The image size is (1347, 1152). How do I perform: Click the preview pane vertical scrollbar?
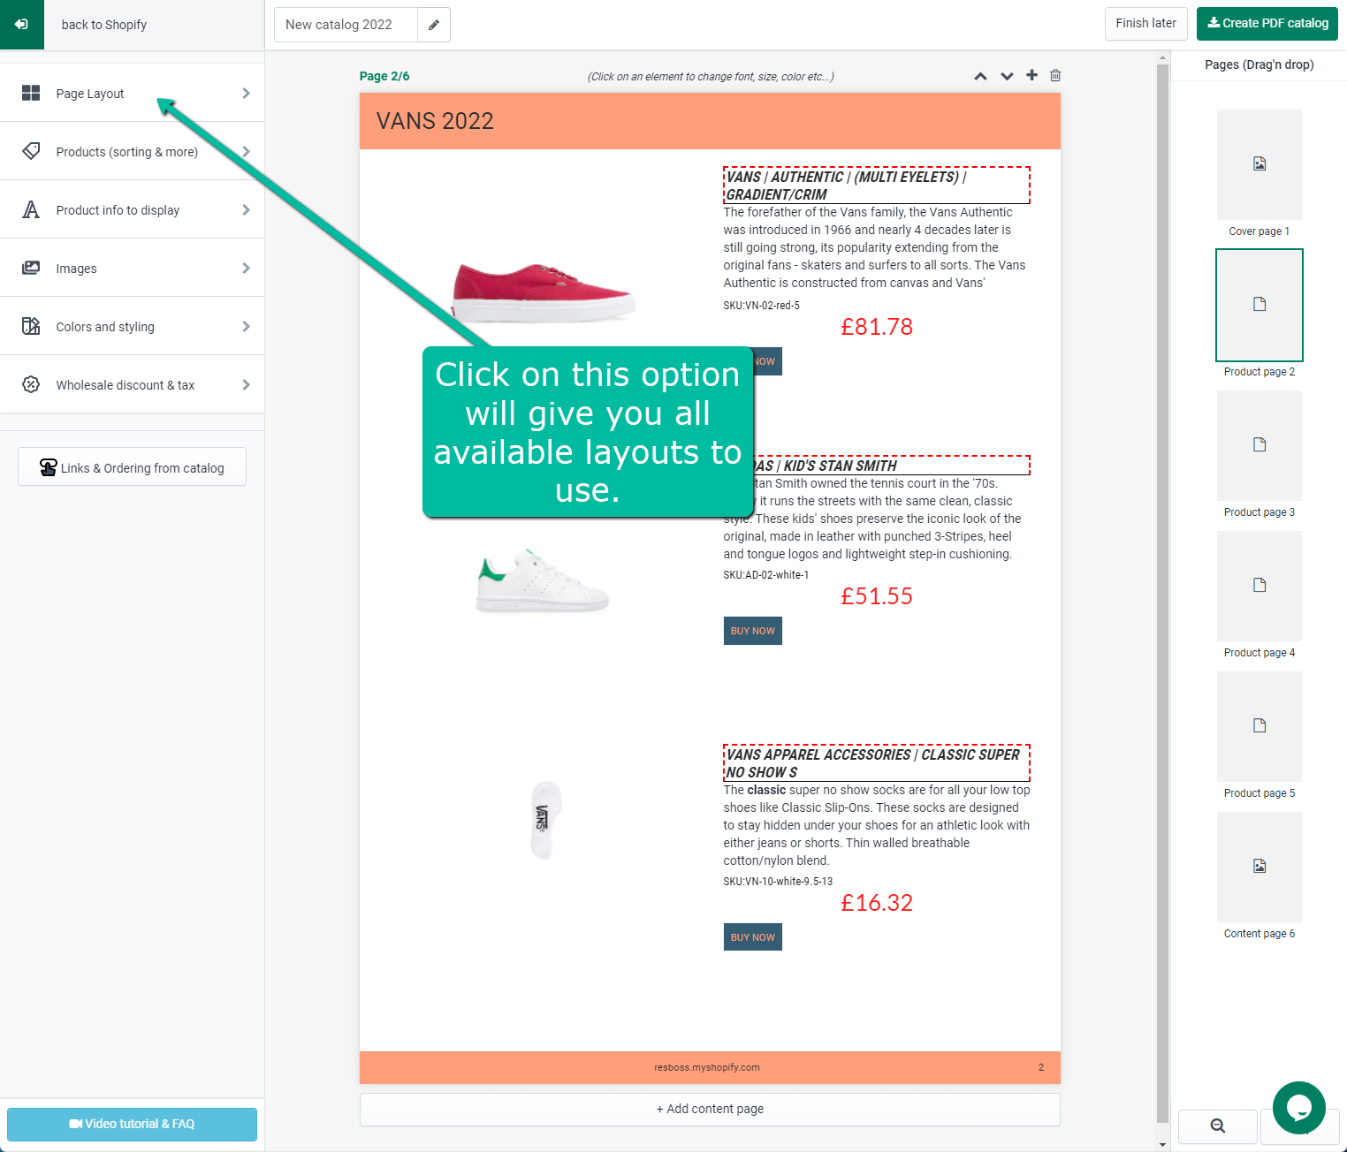[x=1162, y=592]
